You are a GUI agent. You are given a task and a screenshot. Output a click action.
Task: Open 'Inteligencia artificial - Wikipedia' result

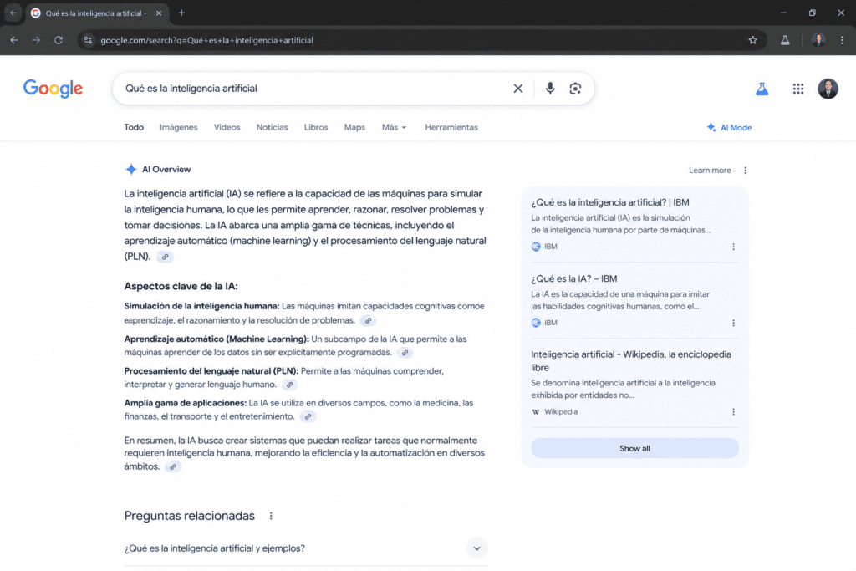(631, 361)
